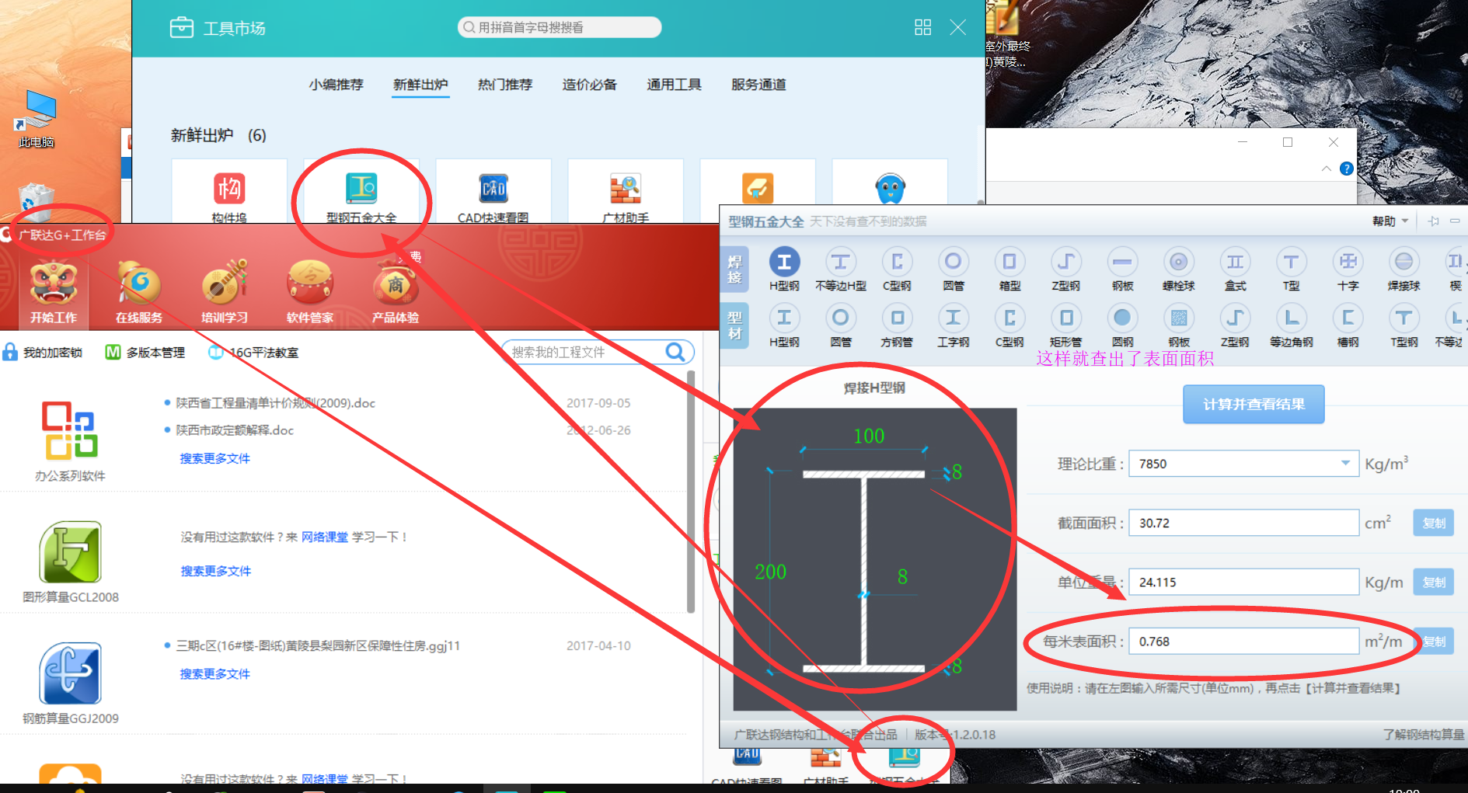The width and height of the screenshot is (1468, 793).
Task: Open the 广材助手 tool tile
Action: [626, 192]
